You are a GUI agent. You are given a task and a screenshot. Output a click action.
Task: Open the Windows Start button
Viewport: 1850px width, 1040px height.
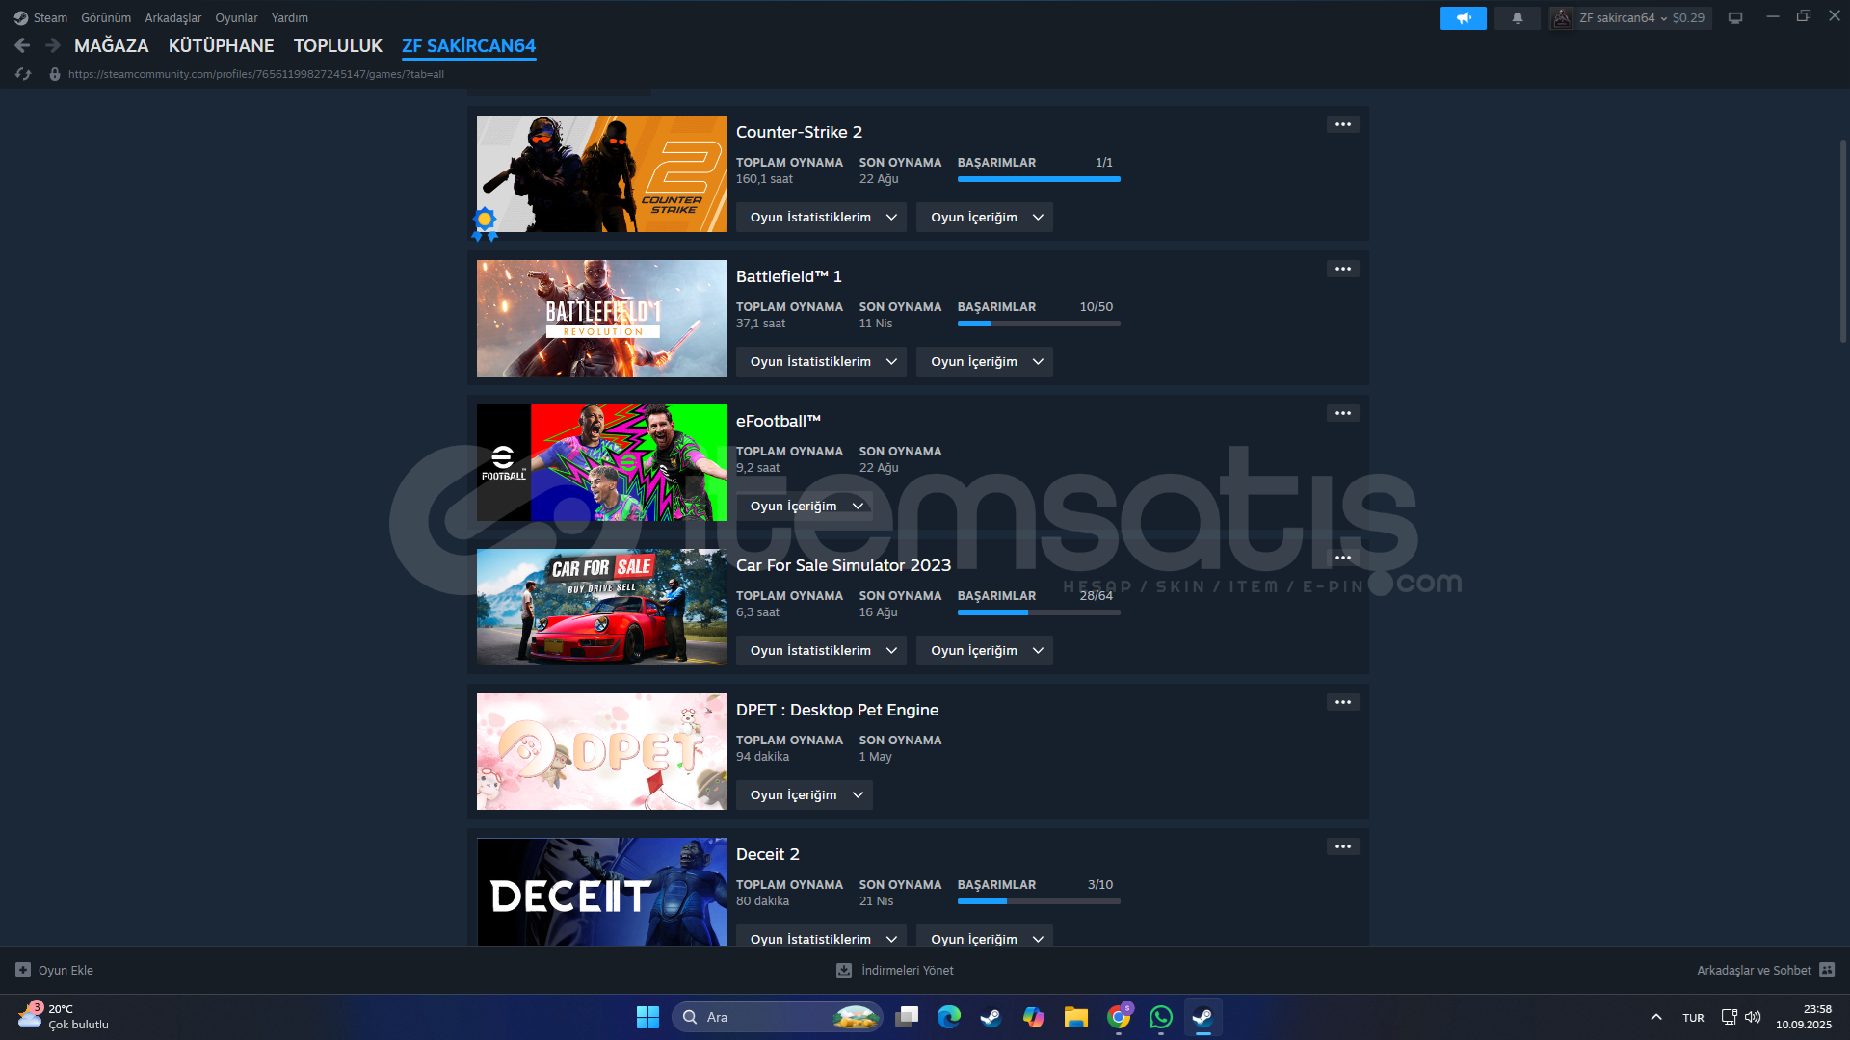point(647,1017)
